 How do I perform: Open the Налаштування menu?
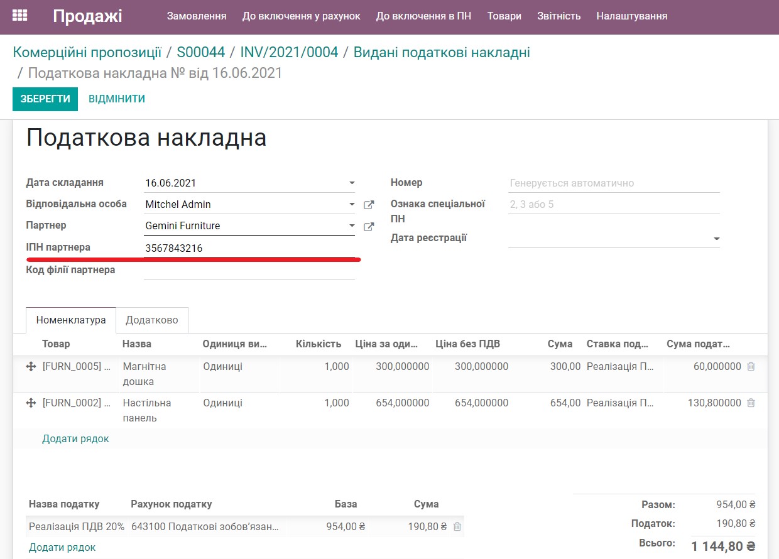[631, 17]
